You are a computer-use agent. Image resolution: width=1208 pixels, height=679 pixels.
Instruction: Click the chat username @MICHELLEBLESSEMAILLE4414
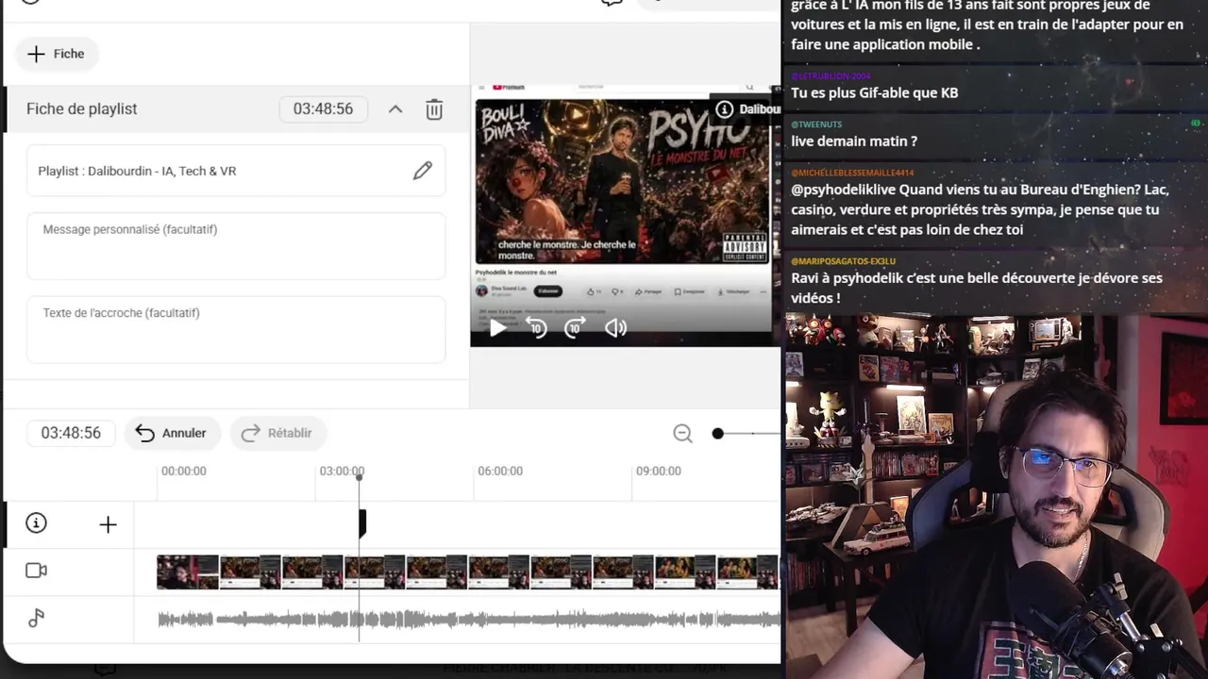(x=852, y=173)
